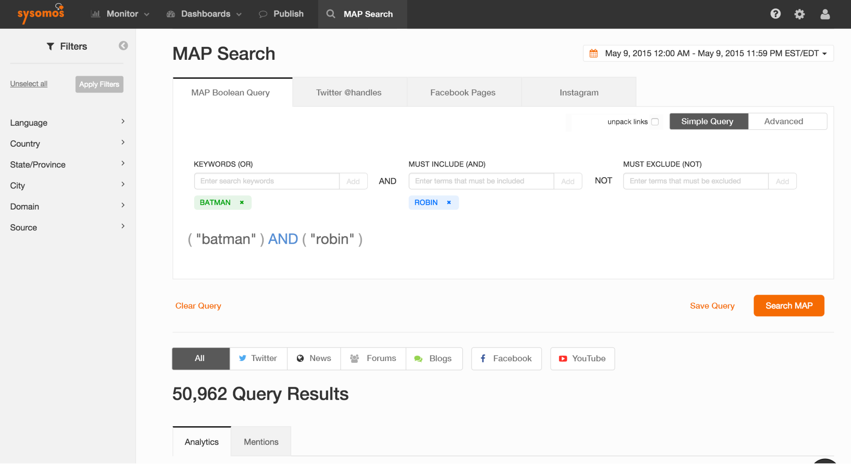Collapse the Filters sidebar arrow icon
This screenshot has height=466, width=851.
coord(123,46)
